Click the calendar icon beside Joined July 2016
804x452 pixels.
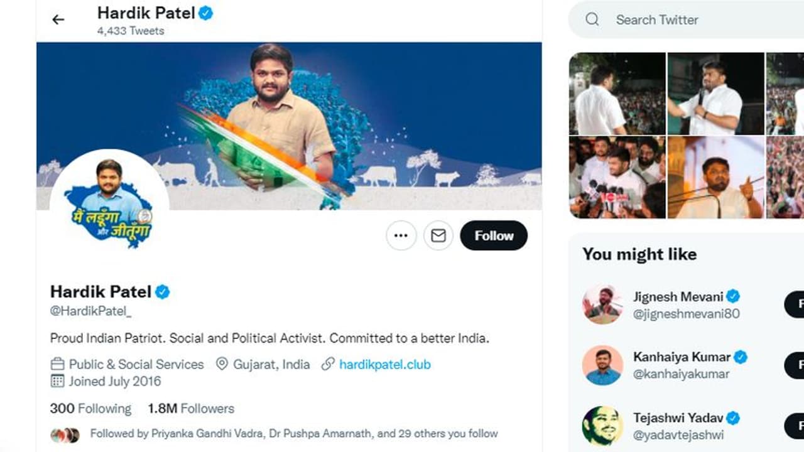56,382
